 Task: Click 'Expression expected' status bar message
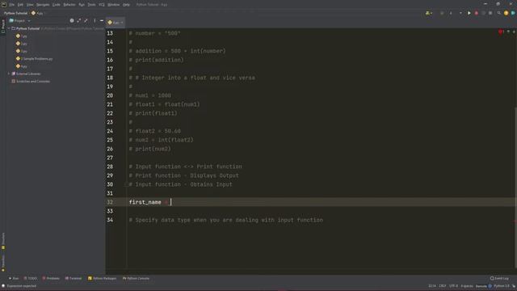point(22,286)
